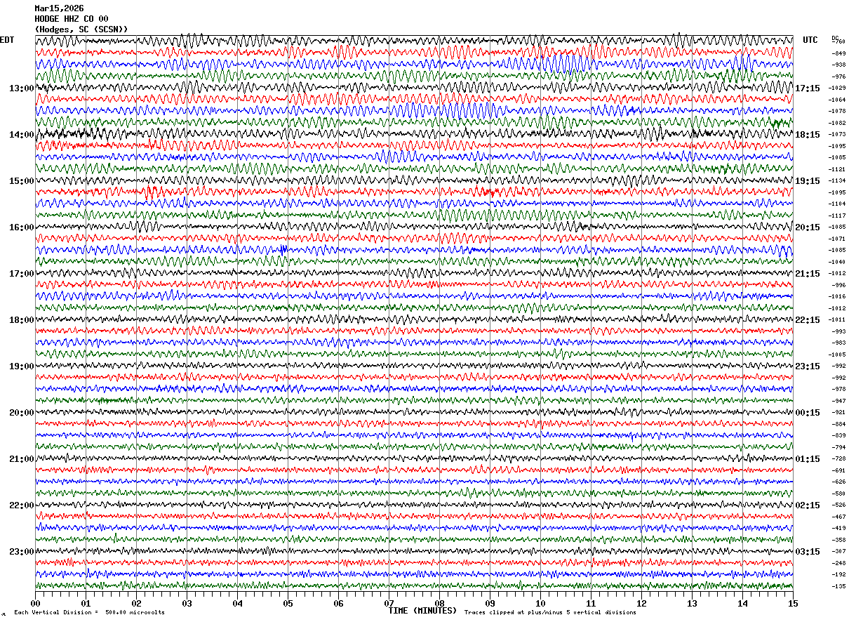Select the 21:00 EDT time label
Screen dimensions: 849x622
(x=21, y=459)
